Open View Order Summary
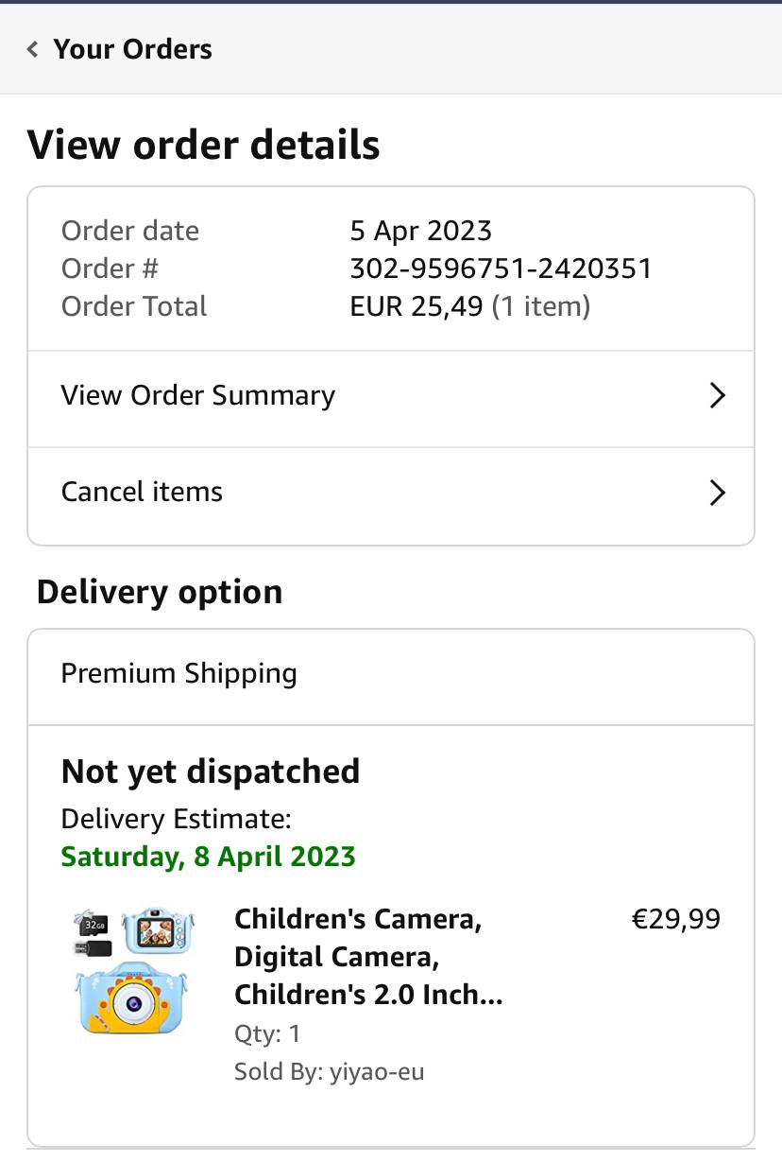This screenshot has height=1162, width=782. (198, 395)
